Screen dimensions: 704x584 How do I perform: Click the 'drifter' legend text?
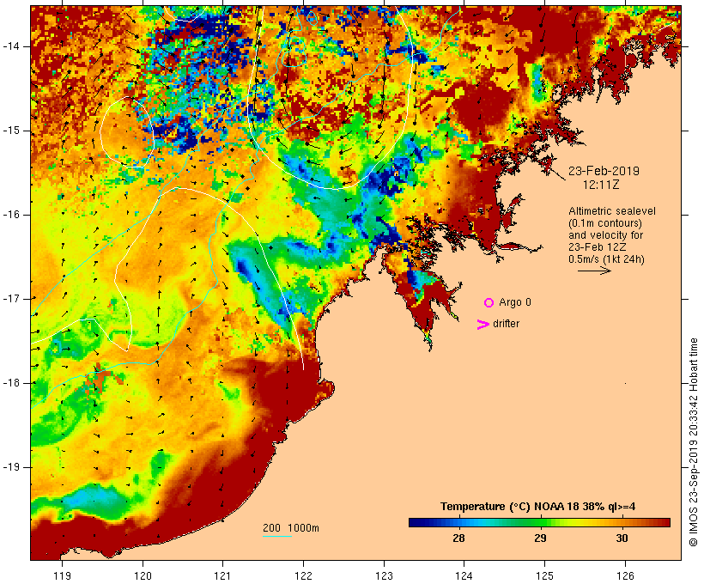(506, 324)
